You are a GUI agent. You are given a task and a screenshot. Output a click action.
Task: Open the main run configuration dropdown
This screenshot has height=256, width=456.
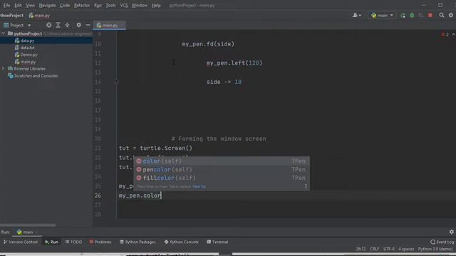pos(382,15)
